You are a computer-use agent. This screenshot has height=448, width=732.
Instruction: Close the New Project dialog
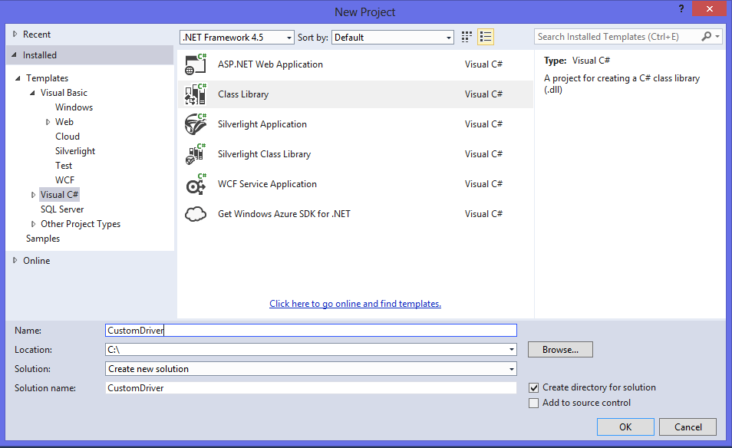coord(709,9)
